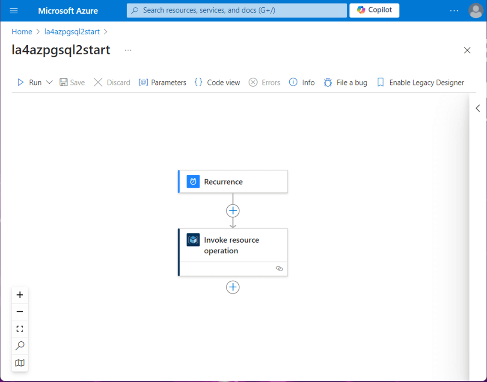Search the workflow with magnifier control

click(20, 345)
